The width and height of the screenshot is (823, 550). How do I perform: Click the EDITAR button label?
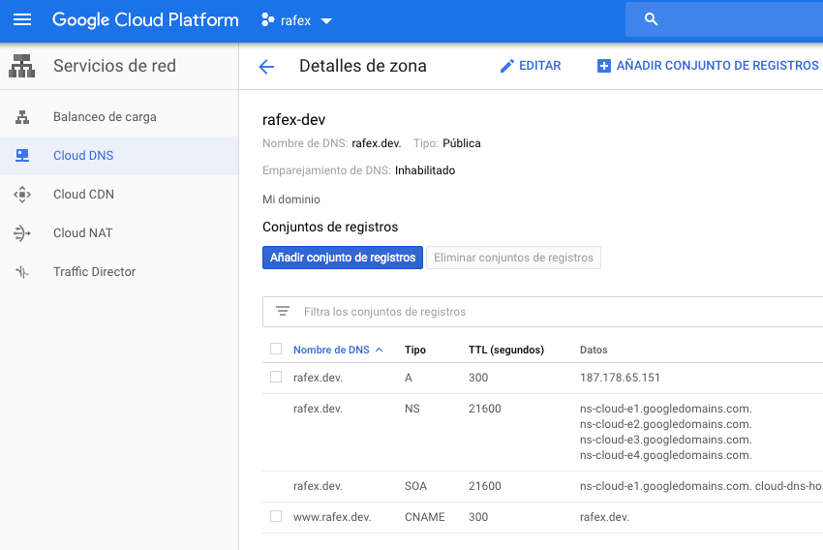[539, 66]
